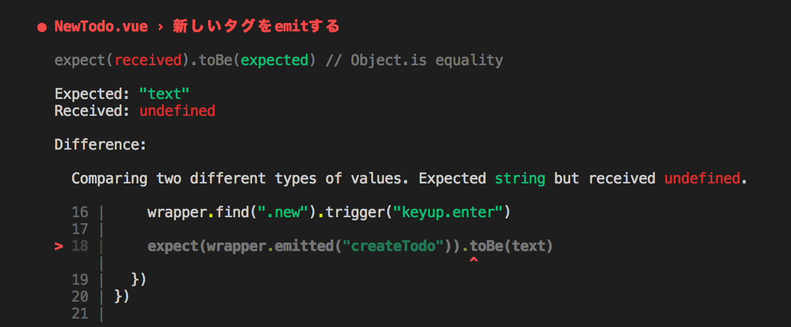Click the green word "expected" in the toBe call
The image size is (791, 327).
[x=275, y=60]
